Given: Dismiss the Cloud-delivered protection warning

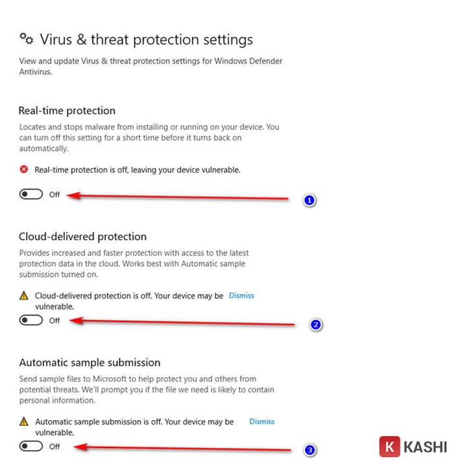Looking at the screenshot, I should click(x=241, y=295).
